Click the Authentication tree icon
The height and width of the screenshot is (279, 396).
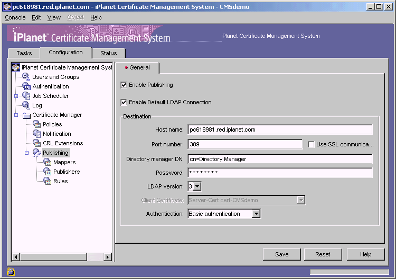pos(26,86)
